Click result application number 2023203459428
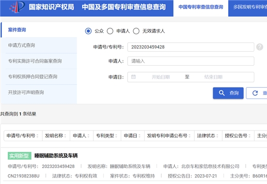This screenshot has width=267, height=184. point(58,166)
